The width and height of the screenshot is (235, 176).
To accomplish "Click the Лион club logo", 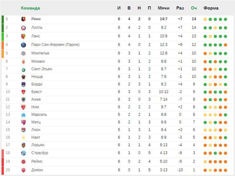I will (23, 130).
